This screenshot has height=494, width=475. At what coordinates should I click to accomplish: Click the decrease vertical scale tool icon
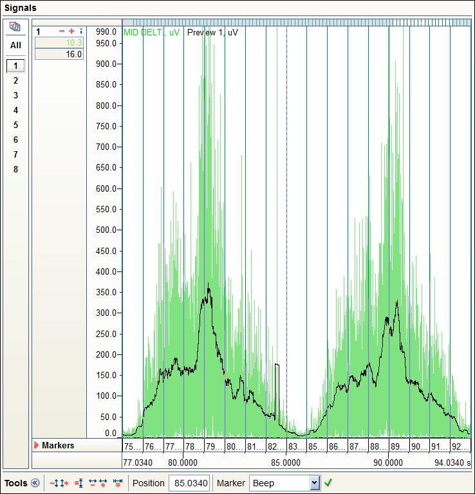pos(55,482)
